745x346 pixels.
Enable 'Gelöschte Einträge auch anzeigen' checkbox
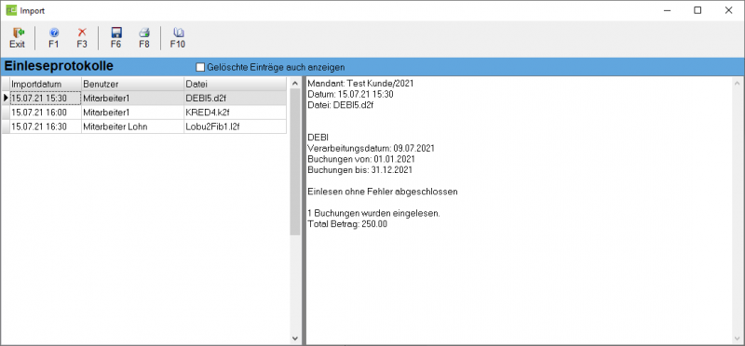[x=200, y=67]
